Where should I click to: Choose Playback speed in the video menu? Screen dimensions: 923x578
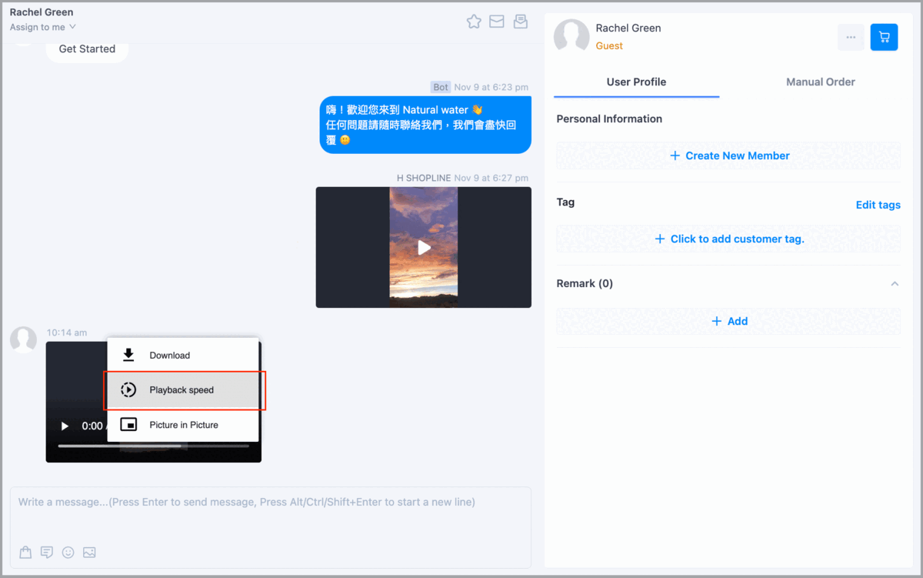coord(182,390)
